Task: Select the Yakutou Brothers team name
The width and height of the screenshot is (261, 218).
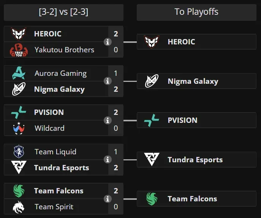Action: tap(64, 50)
